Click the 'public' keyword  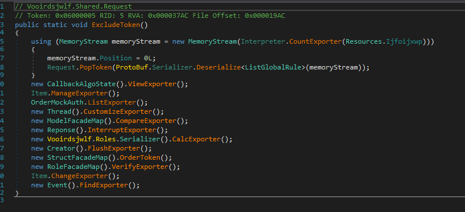click(27, 25)
